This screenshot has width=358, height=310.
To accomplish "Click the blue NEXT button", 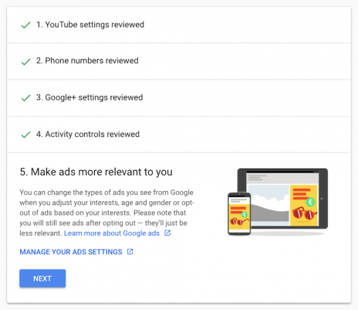I will pos(42,278).
